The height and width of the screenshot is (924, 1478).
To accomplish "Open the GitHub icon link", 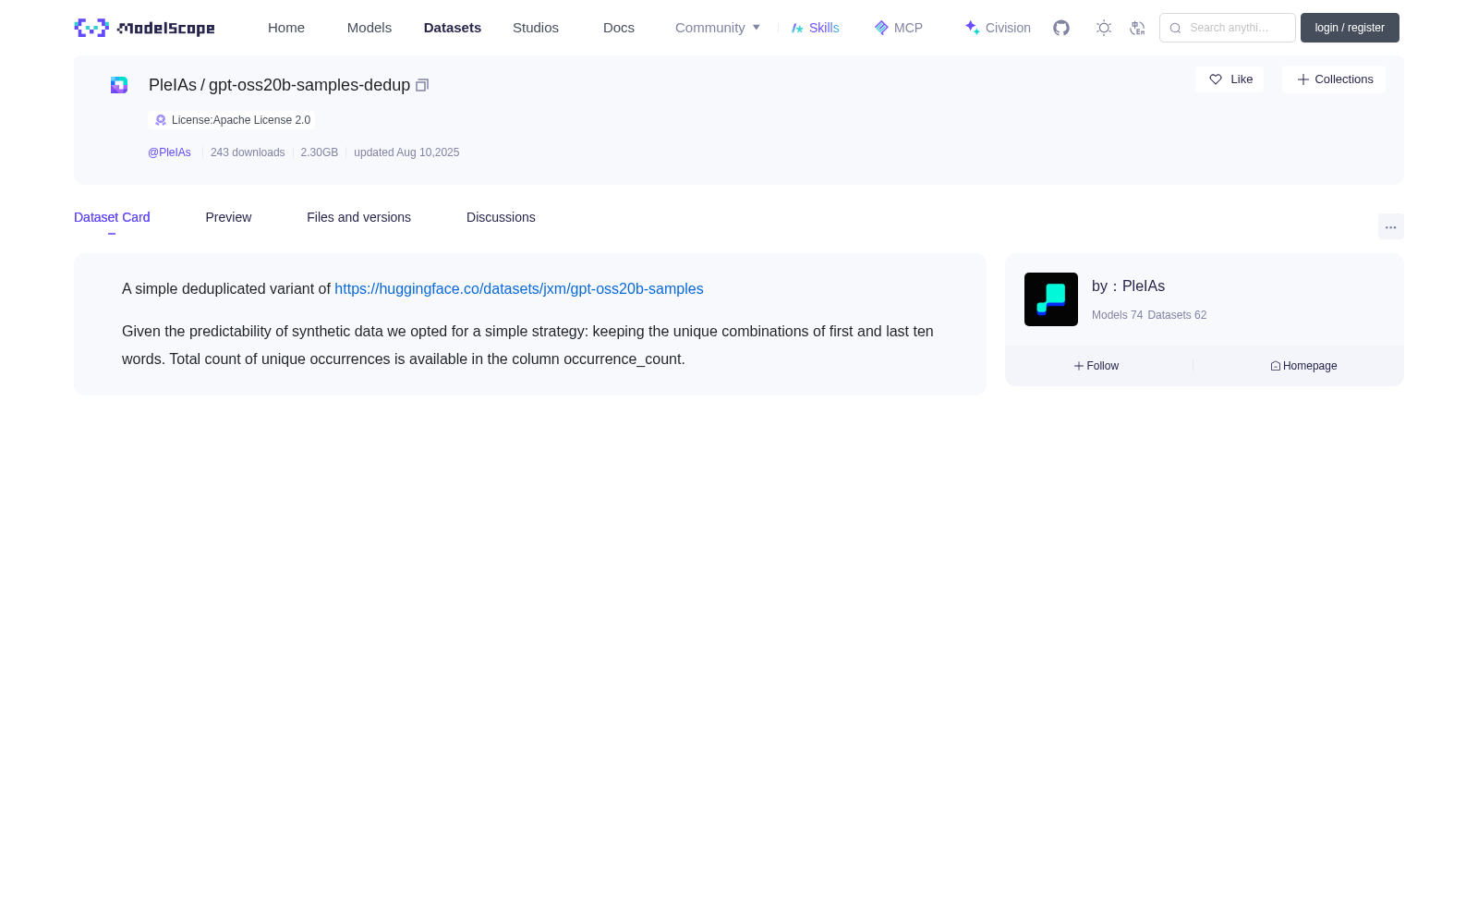I will (1061, 28).
